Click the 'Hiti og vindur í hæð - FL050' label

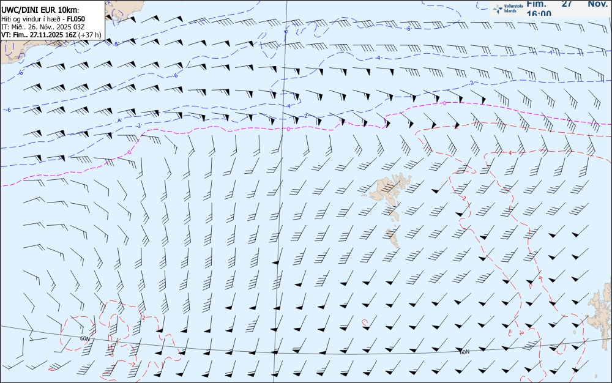click(43, 19)
